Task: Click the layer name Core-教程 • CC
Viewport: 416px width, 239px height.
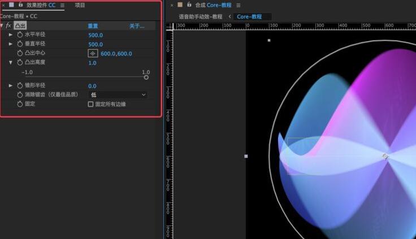Action: (19, 16)
